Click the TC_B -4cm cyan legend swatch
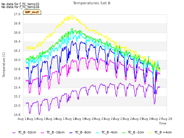The height and width of the screenshot is (138, 184). click(x=97, y=133)
